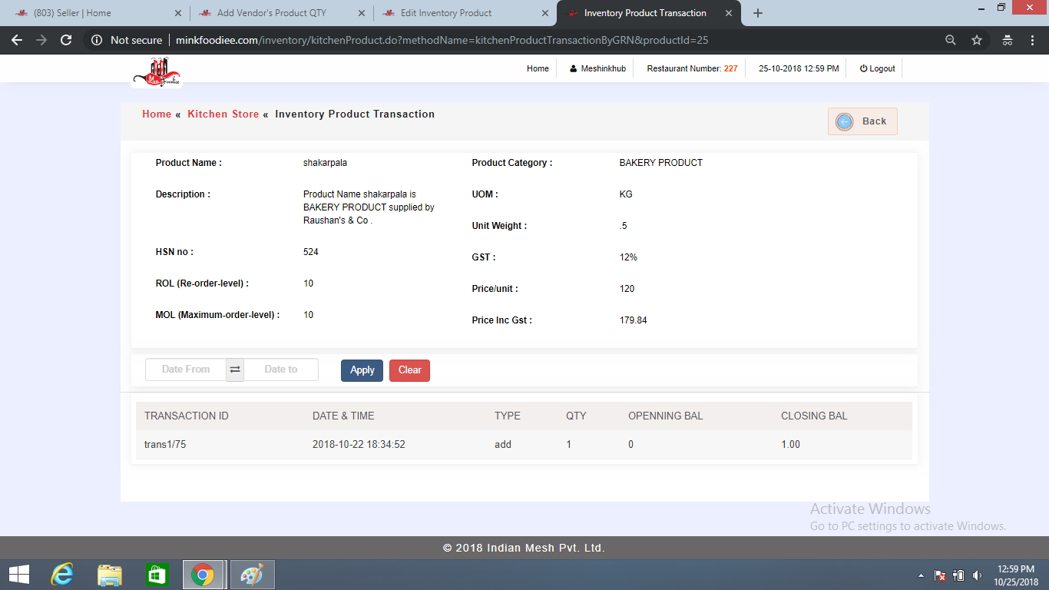
Task: Apply the date filter
Action: coord(362,370)
